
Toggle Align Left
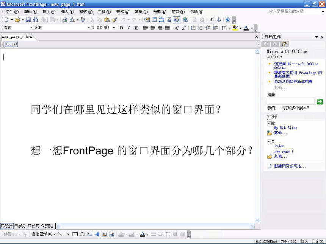[145, 28]
